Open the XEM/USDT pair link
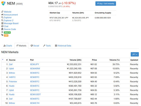Image resolution: width=141 pixels, height=106 pixels. click(x=36, y=94)
